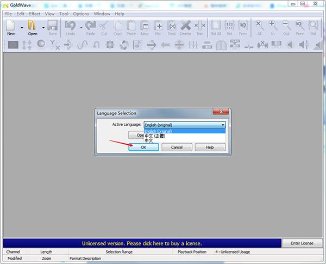Close the Language Selection dialog

coord(221,112)
